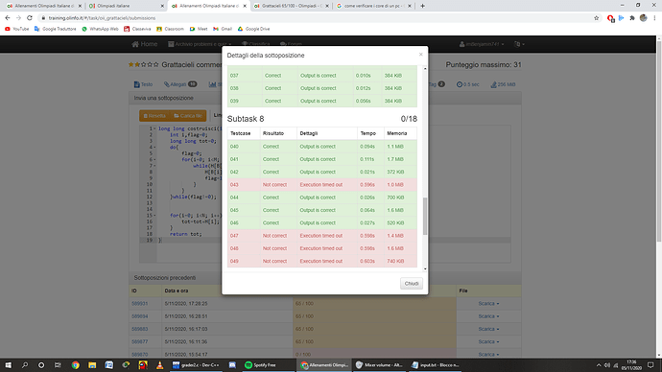This screenshot has height=372, width=662.
Task: Open Chrome three-dot menu
Action: click(x=654, y=18)
